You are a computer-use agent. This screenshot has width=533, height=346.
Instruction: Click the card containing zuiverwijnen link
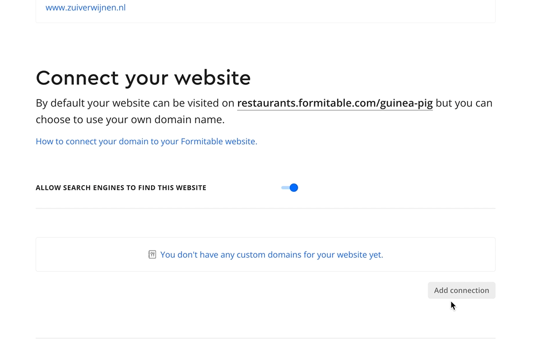(x=265, y=11)
